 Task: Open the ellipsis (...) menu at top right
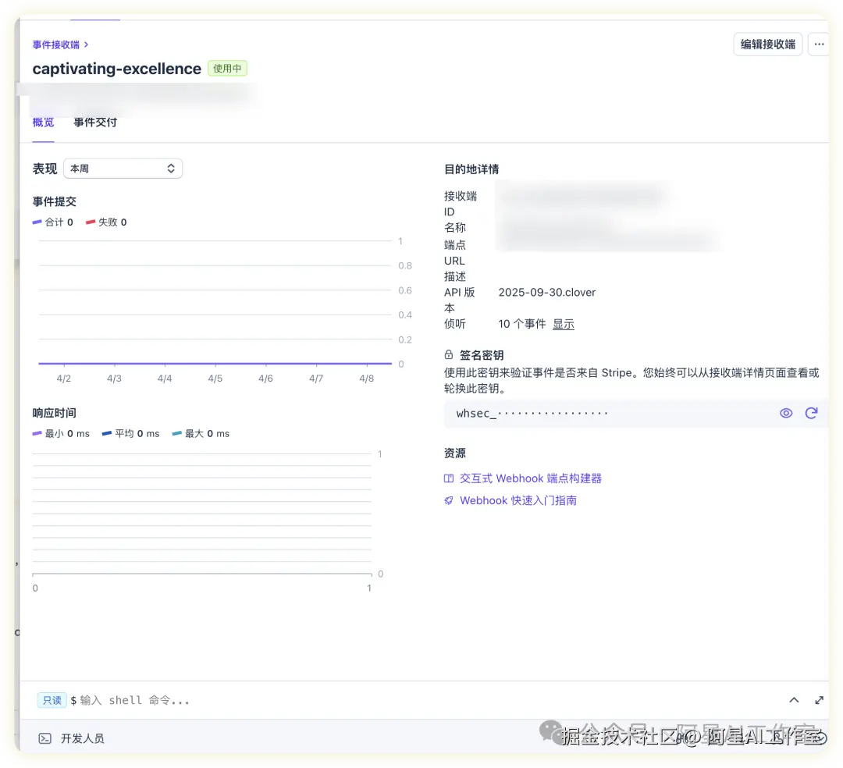pos(818,44)
